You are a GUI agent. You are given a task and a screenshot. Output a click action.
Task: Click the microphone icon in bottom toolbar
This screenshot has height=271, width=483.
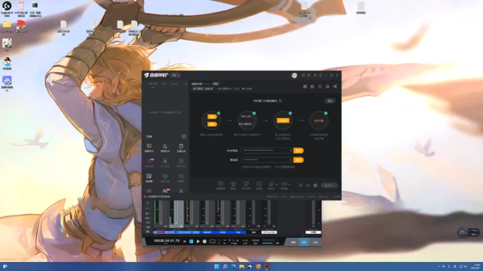[x=270, y=185]
